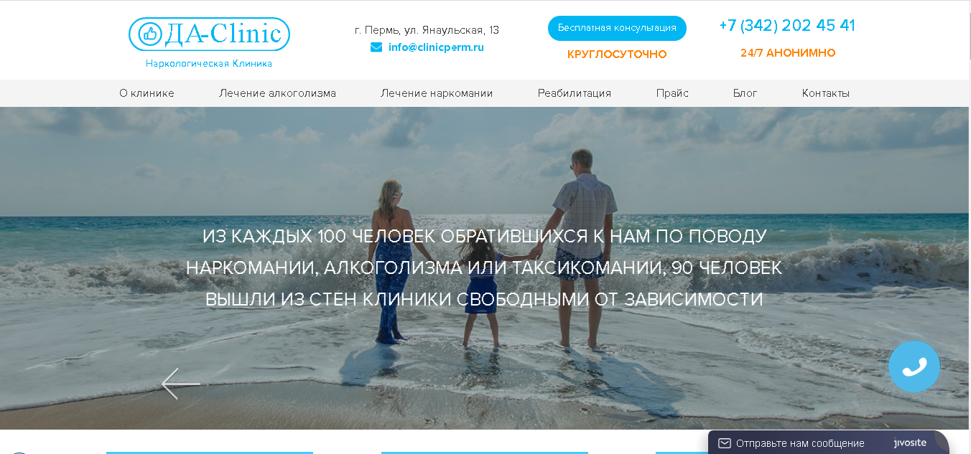
Task: Click the КРУГЛОСУТОЧНО text
Action: click(x=617, y=54)
